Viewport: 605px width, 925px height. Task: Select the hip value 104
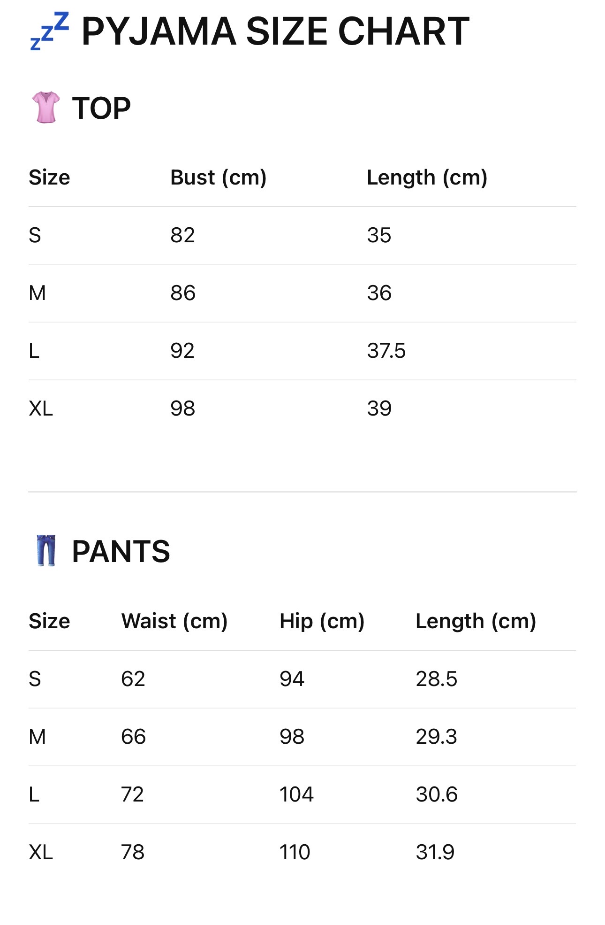[x=296, y=794]
